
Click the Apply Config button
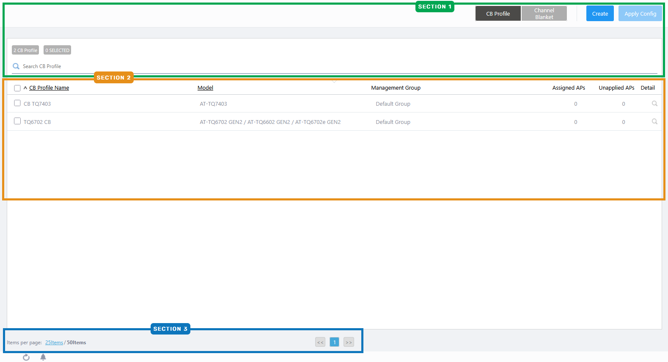click(640, 14)
